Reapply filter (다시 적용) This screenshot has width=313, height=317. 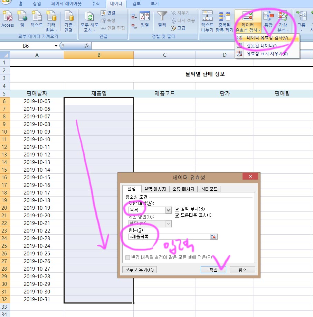pyautogui.click(x=183, y=20)
